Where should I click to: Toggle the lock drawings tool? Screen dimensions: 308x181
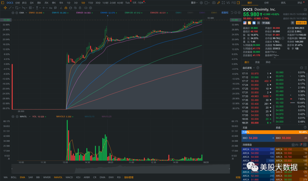coord(70,8)
